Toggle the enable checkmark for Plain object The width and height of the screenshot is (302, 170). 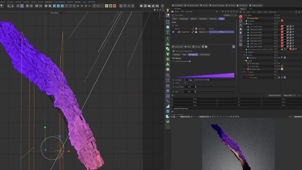coord(279,15)
